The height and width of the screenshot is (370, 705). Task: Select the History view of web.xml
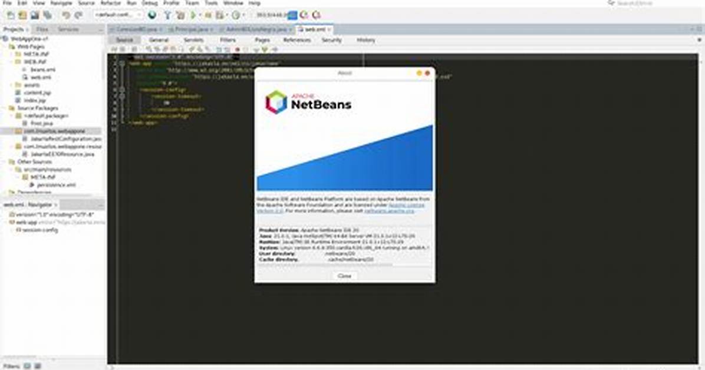click(x=366, y=40)
